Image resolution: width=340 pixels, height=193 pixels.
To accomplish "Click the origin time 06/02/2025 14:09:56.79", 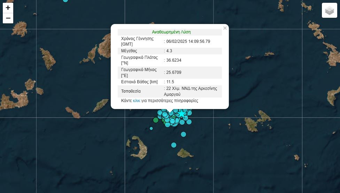I will click(x=188, y=41).
